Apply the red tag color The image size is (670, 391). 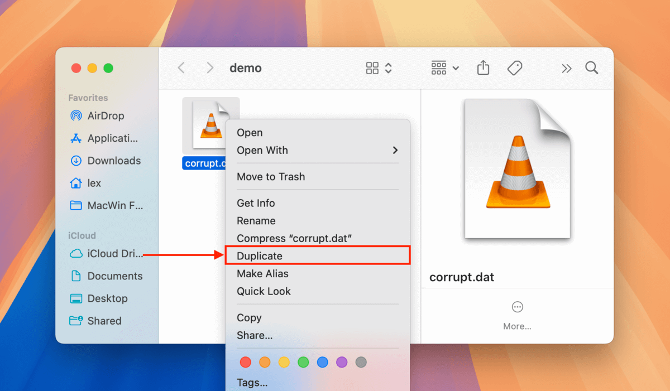pyautogui.click(x=246, y=362)
